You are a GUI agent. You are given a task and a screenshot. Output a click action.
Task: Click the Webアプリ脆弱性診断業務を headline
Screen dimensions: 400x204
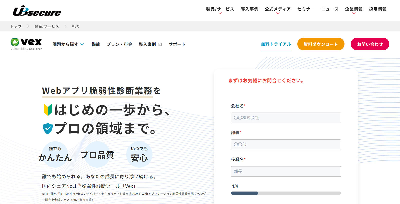pos(101,91)
